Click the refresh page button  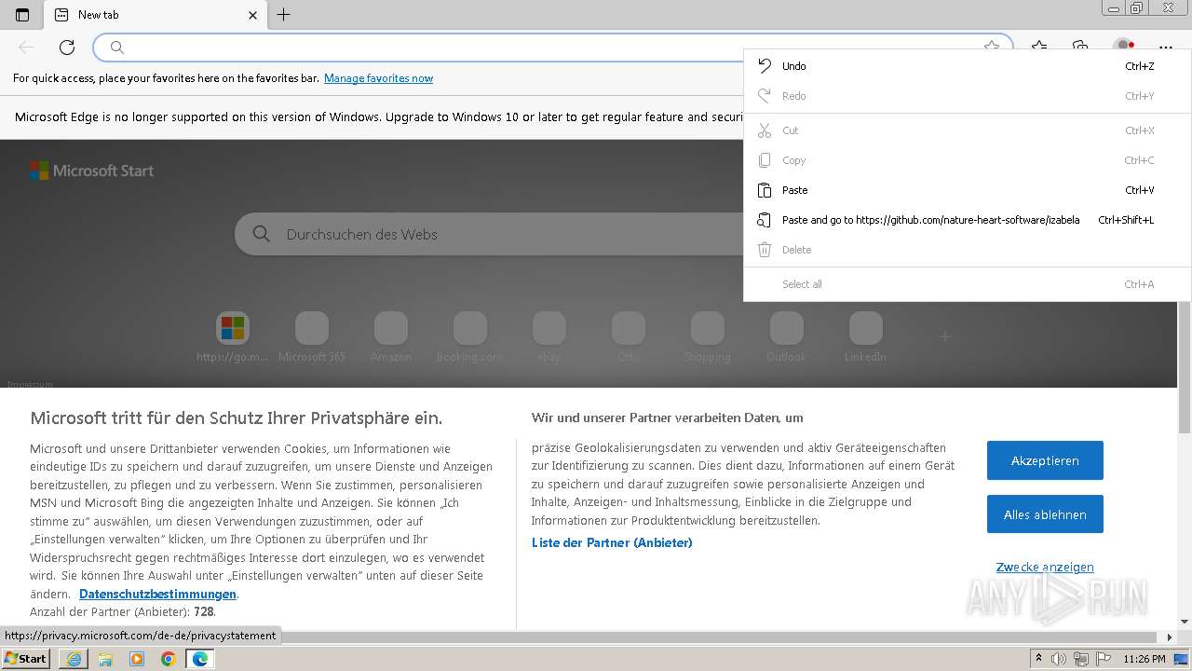tap(67, 48)
